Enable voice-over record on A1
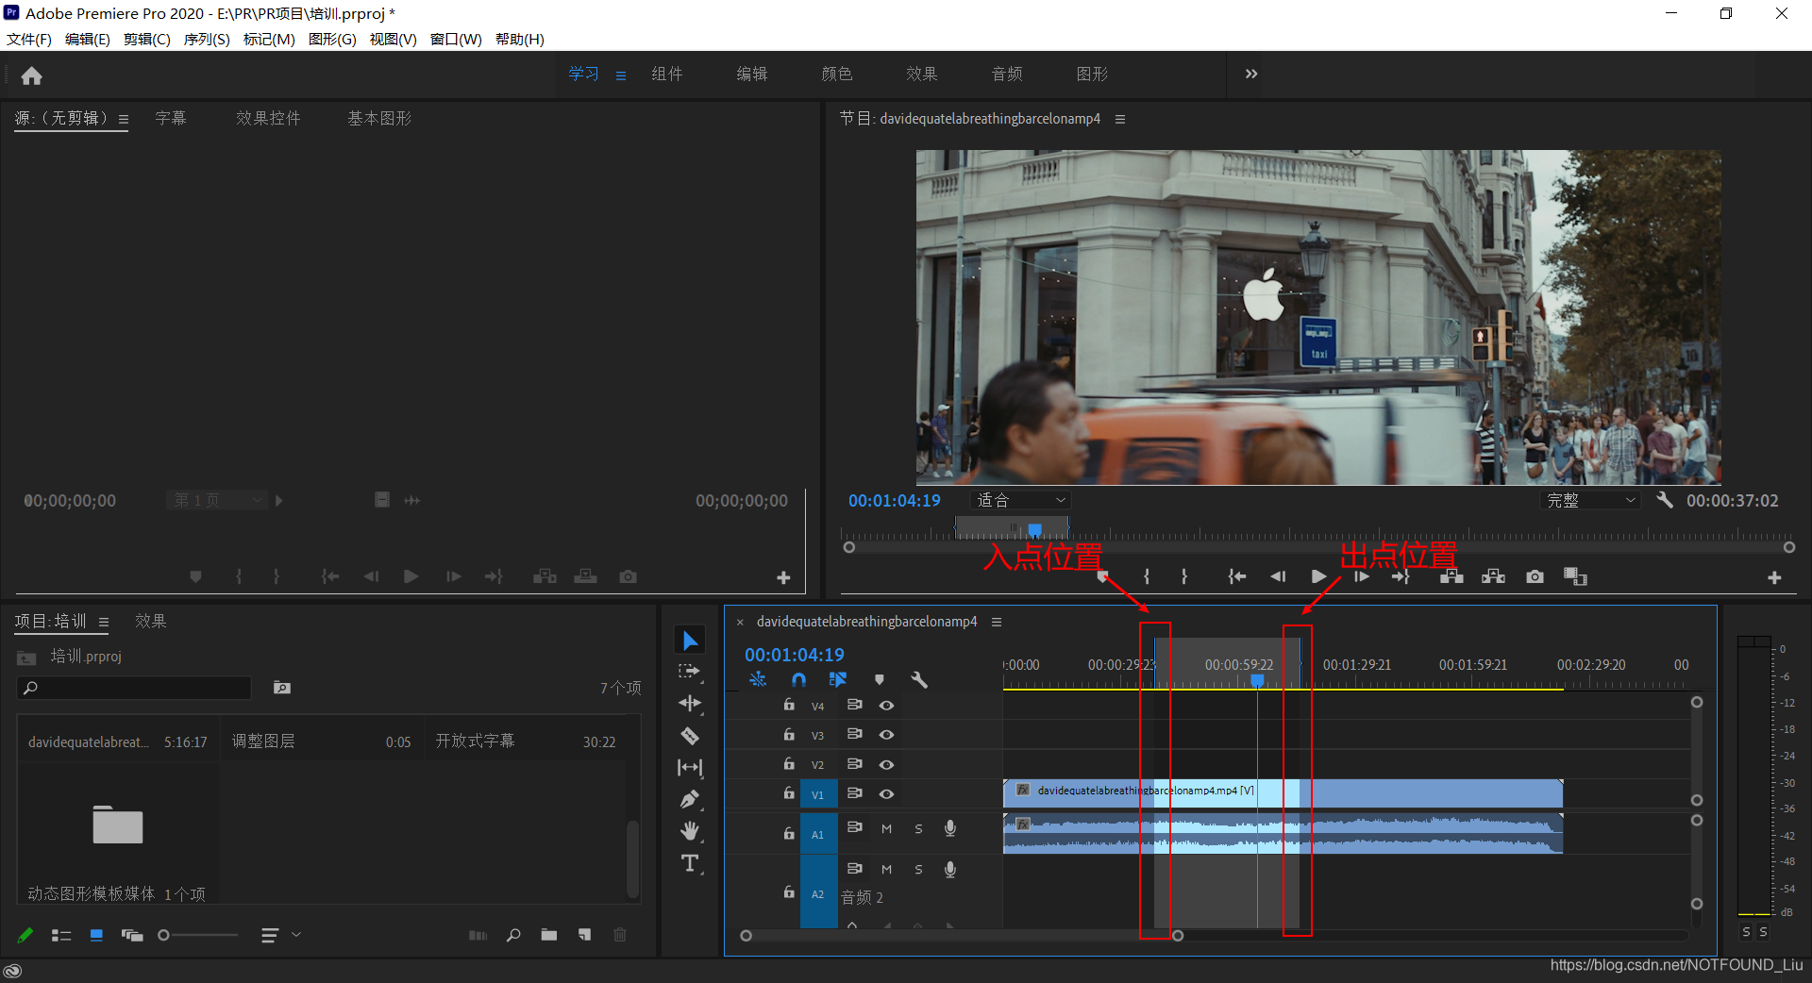 [950, 828]
